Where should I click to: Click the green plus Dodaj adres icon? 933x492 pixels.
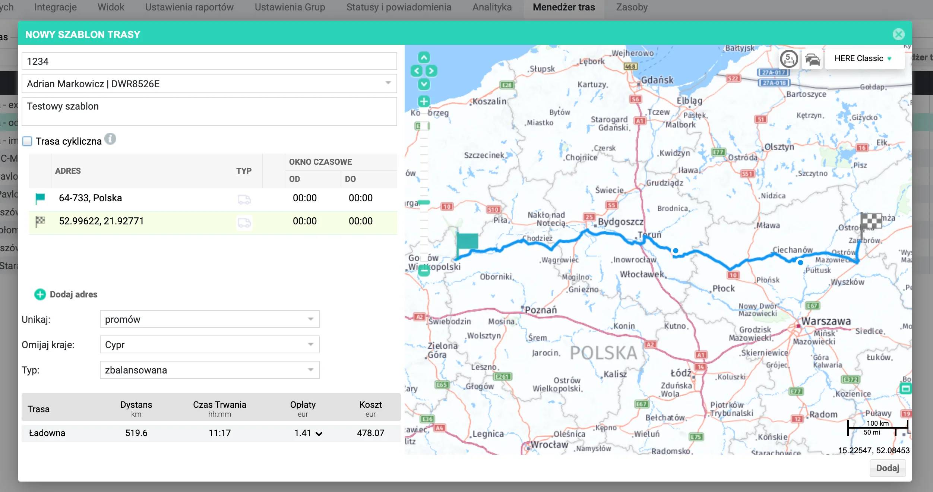point(40,294)
